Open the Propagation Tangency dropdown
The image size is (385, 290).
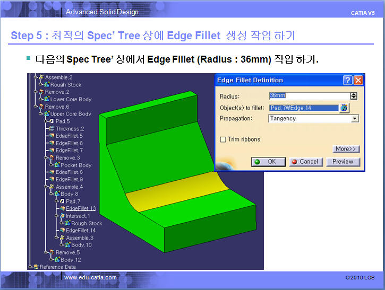(x=354, y=119)
